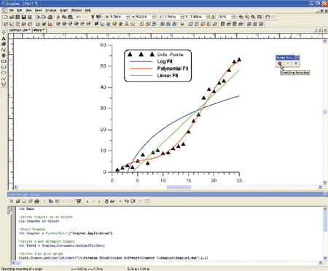This screenshot has width=328, height=271.
Task: Click the Copy icon in the main toolbar
Action: tap(64, 17)
